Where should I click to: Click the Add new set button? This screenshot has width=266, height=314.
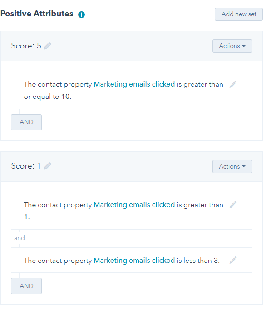pyautogui.click(x=238, y=14)
